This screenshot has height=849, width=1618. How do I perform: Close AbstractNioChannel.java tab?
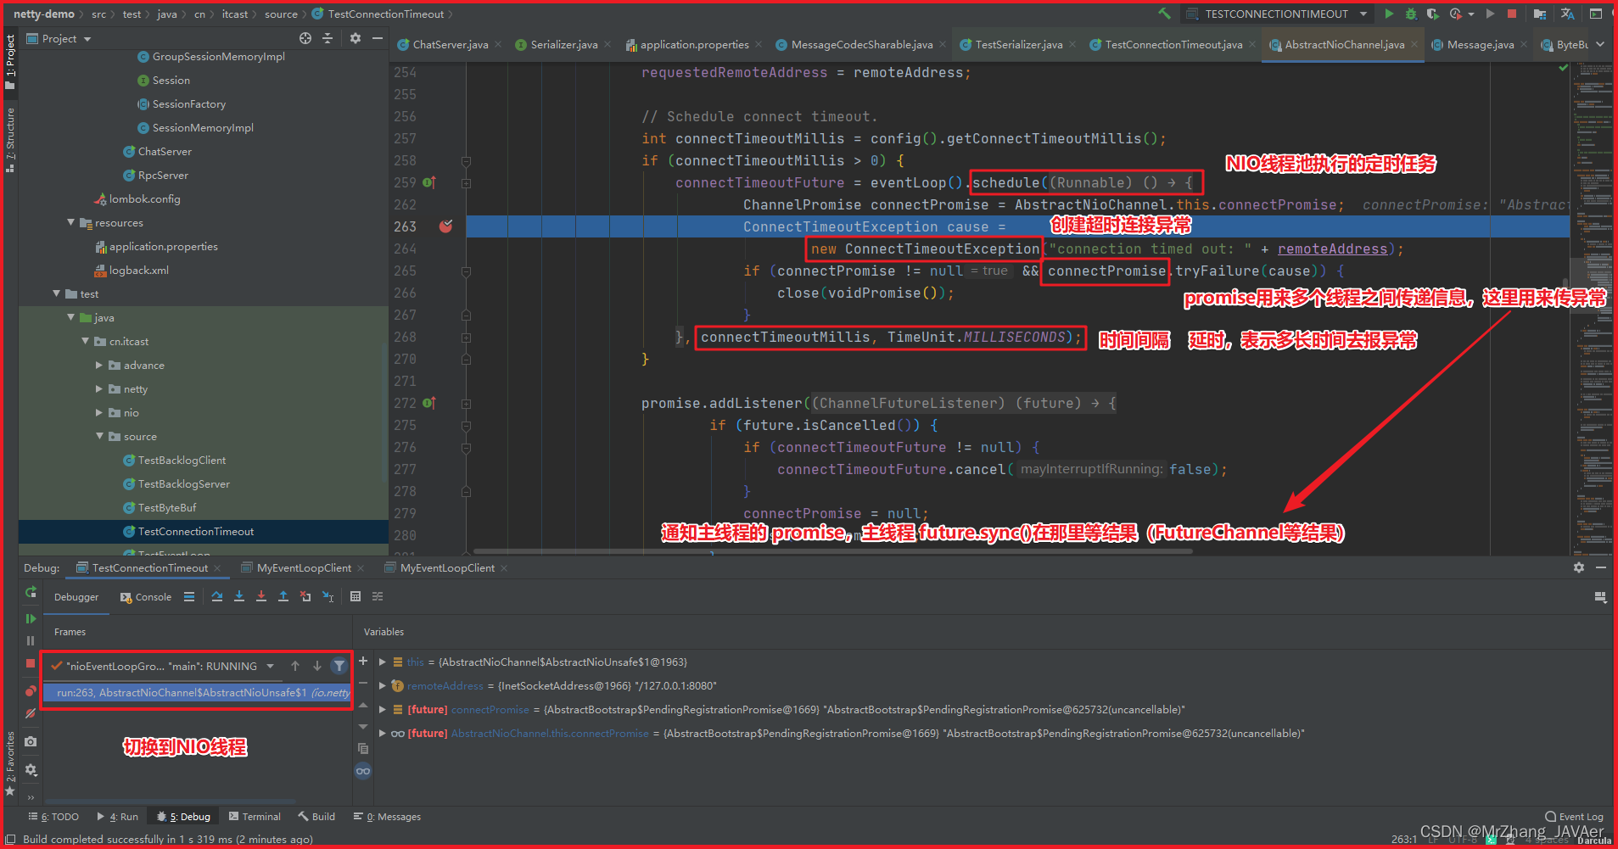[x=1414, y=44]
